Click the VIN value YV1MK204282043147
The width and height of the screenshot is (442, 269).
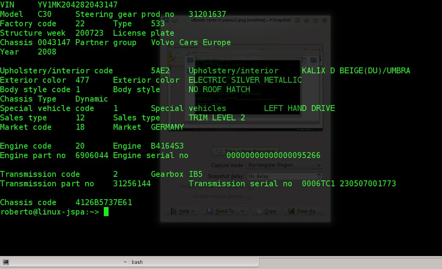77,5
